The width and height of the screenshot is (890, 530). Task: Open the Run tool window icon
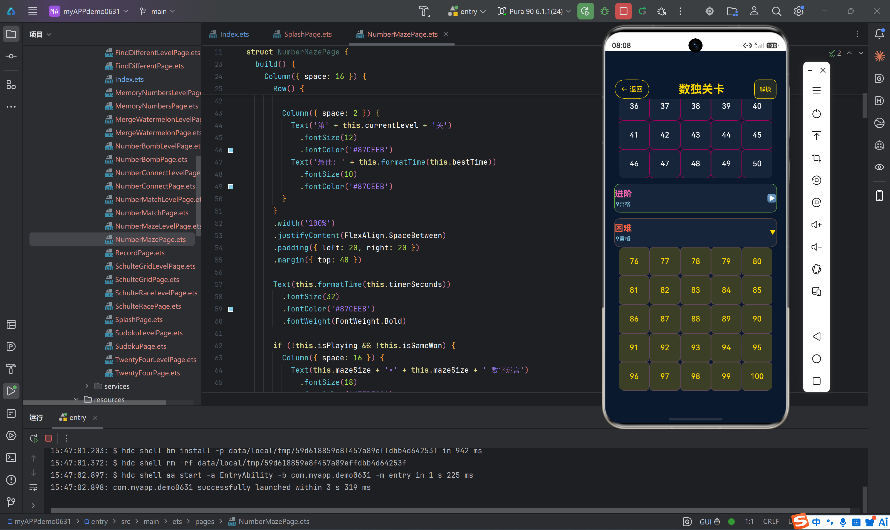pos(11,391)
